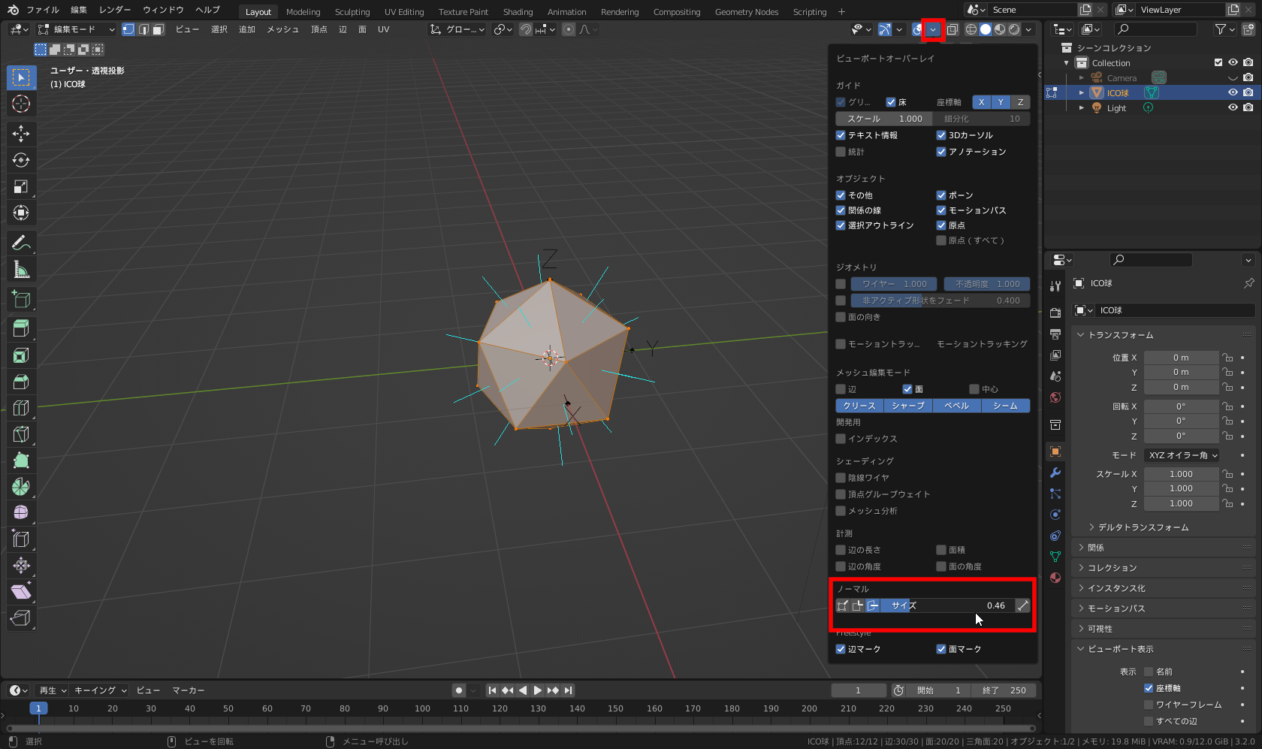1262x749 pixels.
Task: Open the XYZ オイラー角 rotation mode dropdown
Action: (1182, 455)
